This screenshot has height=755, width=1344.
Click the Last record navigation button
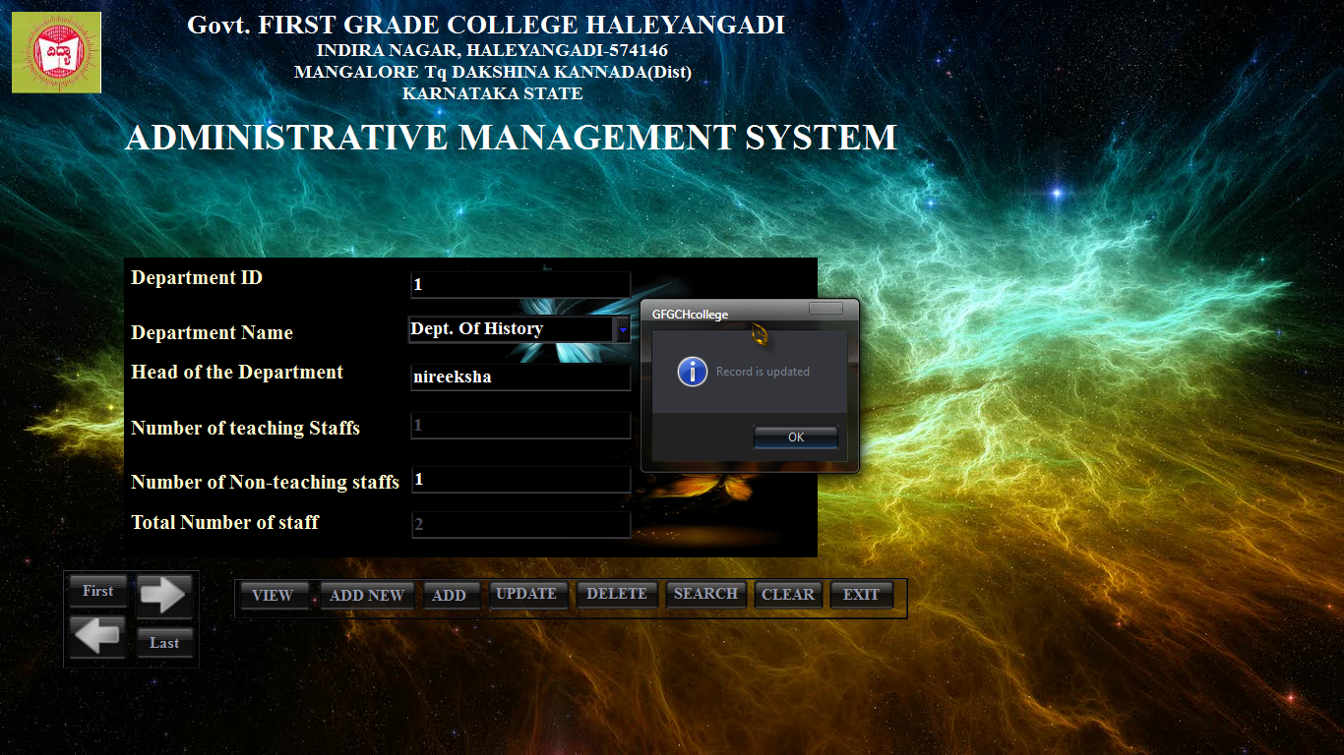click(164, 642)
